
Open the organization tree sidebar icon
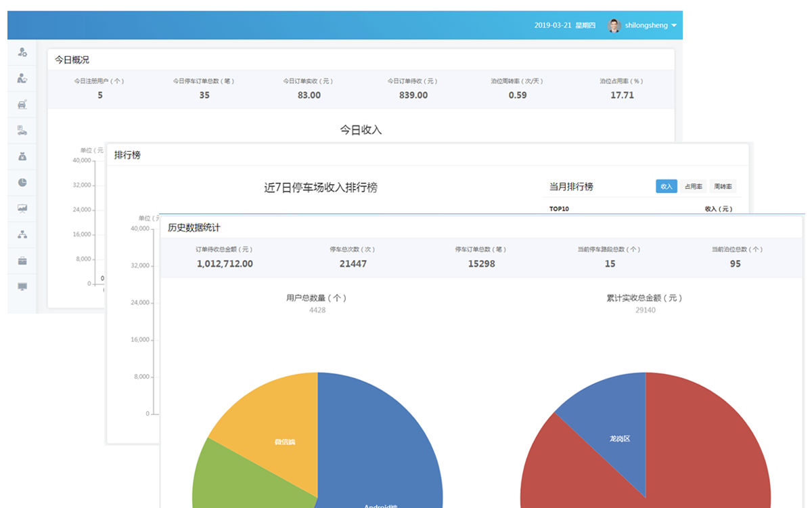pyautogui.click(x=22, y=234)
